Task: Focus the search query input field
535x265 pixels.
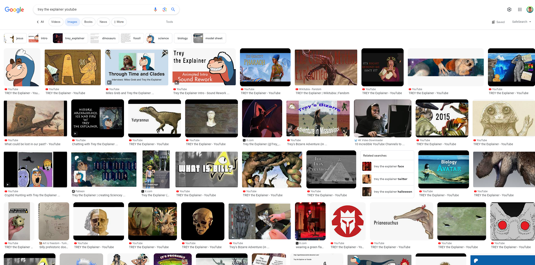Action: click(x=93, y=9)
